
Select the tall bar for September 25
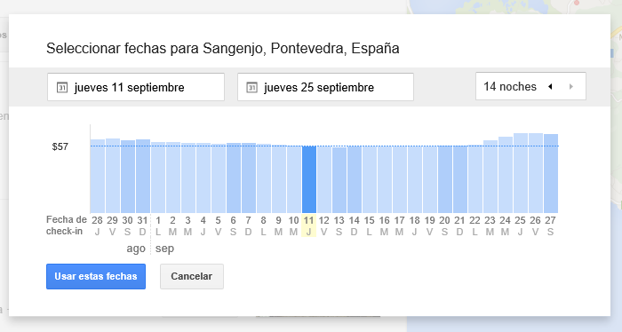521,173
